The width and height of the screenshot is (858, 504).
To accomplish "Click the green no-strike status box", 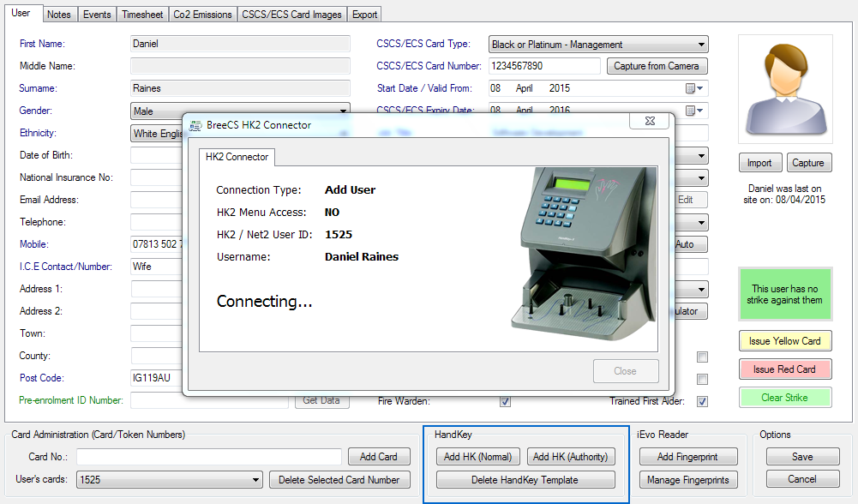I will 786,295.
